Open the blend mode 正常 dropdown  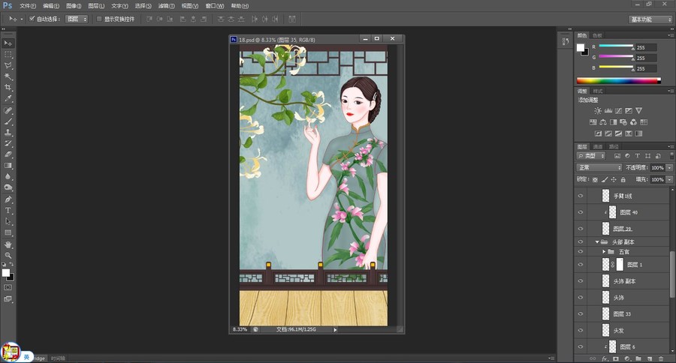pos(599,167)
